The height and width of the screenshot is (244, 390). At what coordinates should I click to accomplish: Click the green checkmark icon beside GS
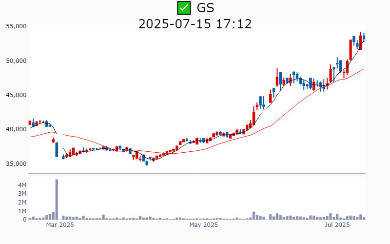(x=184, y=8)
